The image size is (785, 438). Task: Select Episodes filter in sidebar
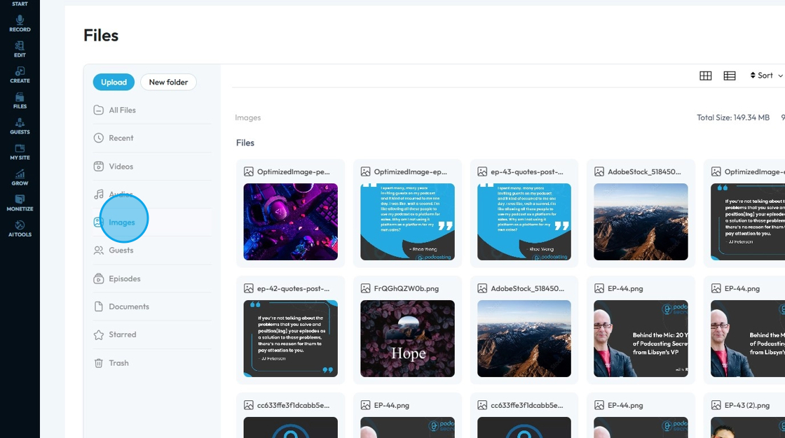point(152,278)
